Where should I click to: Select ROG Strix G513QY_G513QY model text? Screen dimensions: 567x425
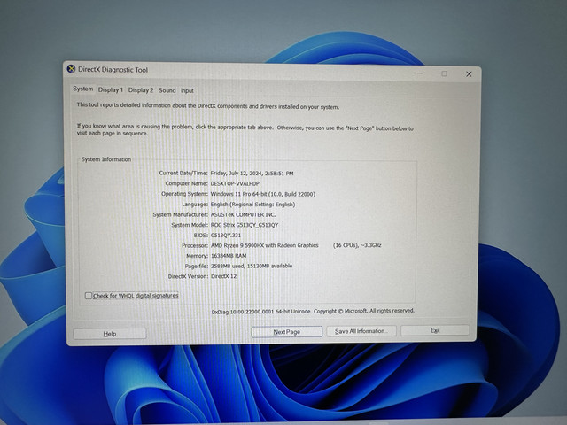tap(245, 225)
